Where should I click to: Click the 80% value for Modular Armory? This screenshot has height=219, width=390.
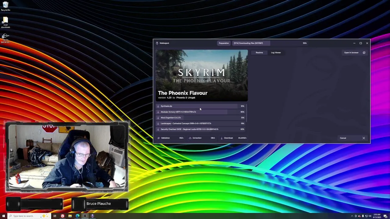click(x=243, y=112)
